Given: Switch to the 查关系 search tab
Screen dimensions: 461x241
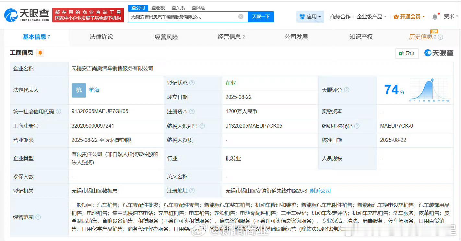Looking at the screenshot, I should 178,8.
